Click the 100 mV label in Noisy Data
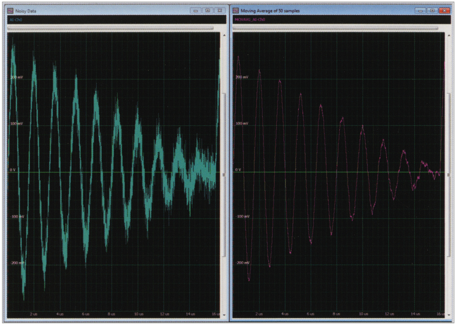This screenshot has height=325, width=456. pyautogui.click(x=17, y=123)
